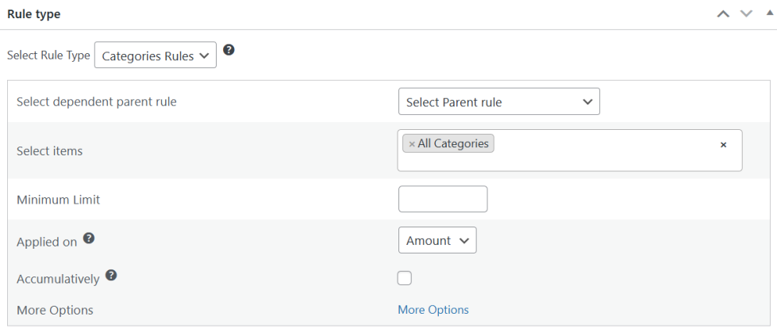The image size is (777, 328).
Task: Click the Accumulatively label text
Action: pos(58,279)
